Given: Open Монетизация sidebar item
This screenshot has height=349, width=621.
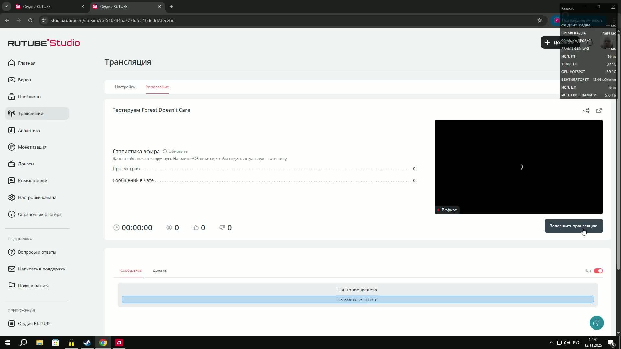Looking at the screenshot, I should pyautogui.click(x=32, y=147).
